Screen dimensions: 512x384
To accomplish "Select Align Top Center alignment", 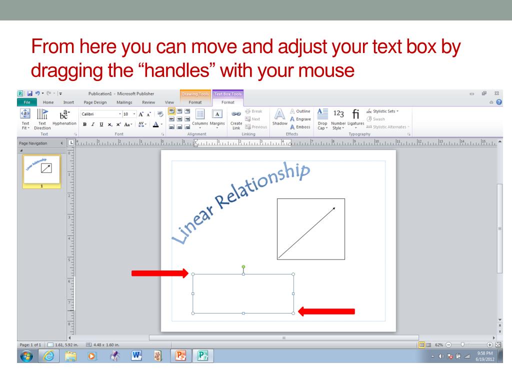I will tap(179, 111).
